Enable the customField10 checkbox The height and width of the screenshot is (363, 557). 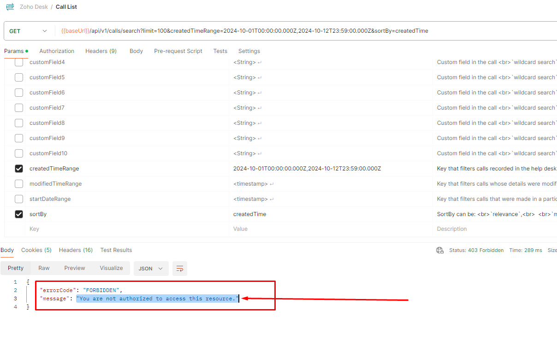(x=19, y=153)
